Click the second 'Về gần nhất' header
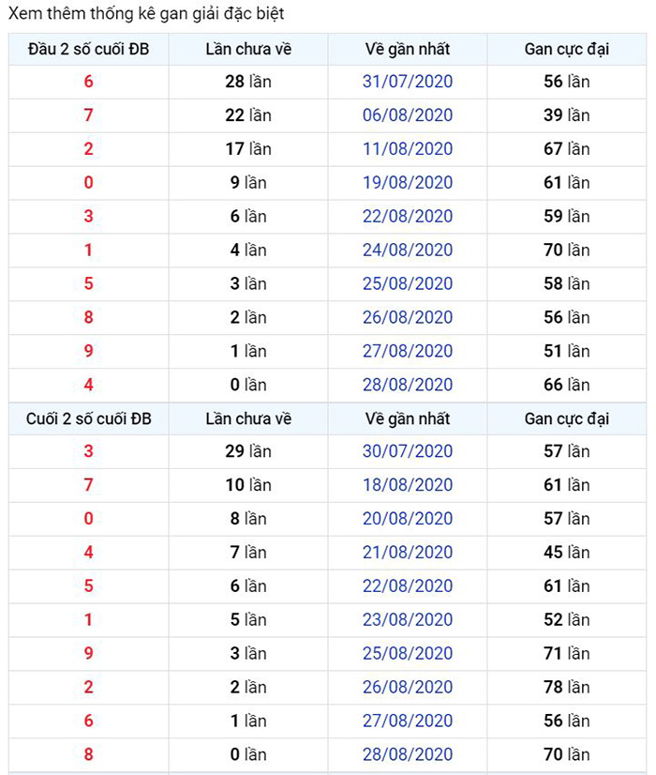 [408, 419]
